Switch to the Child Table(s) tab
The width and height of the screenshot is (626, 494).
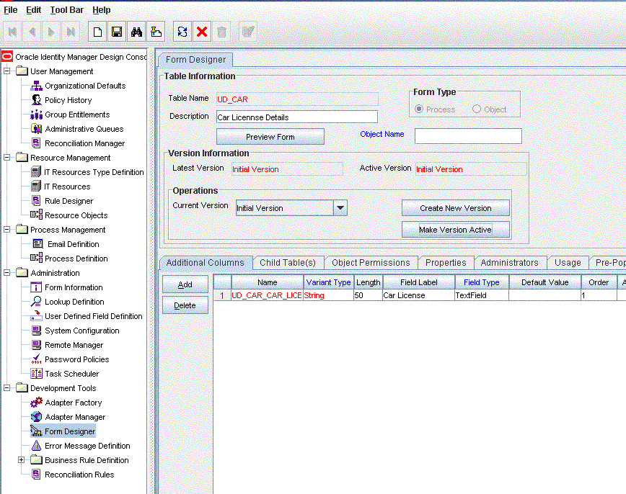click(x=287, y=263)
